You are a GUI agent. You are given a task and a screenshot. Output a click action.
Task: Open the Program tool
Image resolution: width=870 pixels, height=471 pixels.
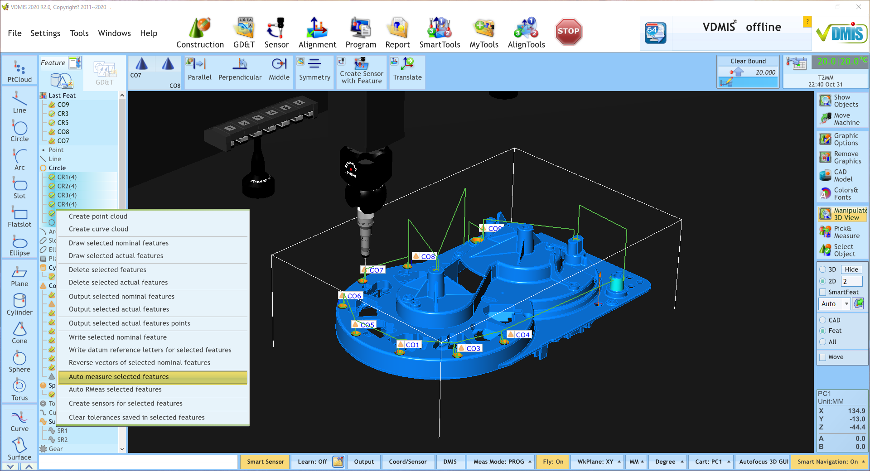pyautogui.click(x=361, y=33)
